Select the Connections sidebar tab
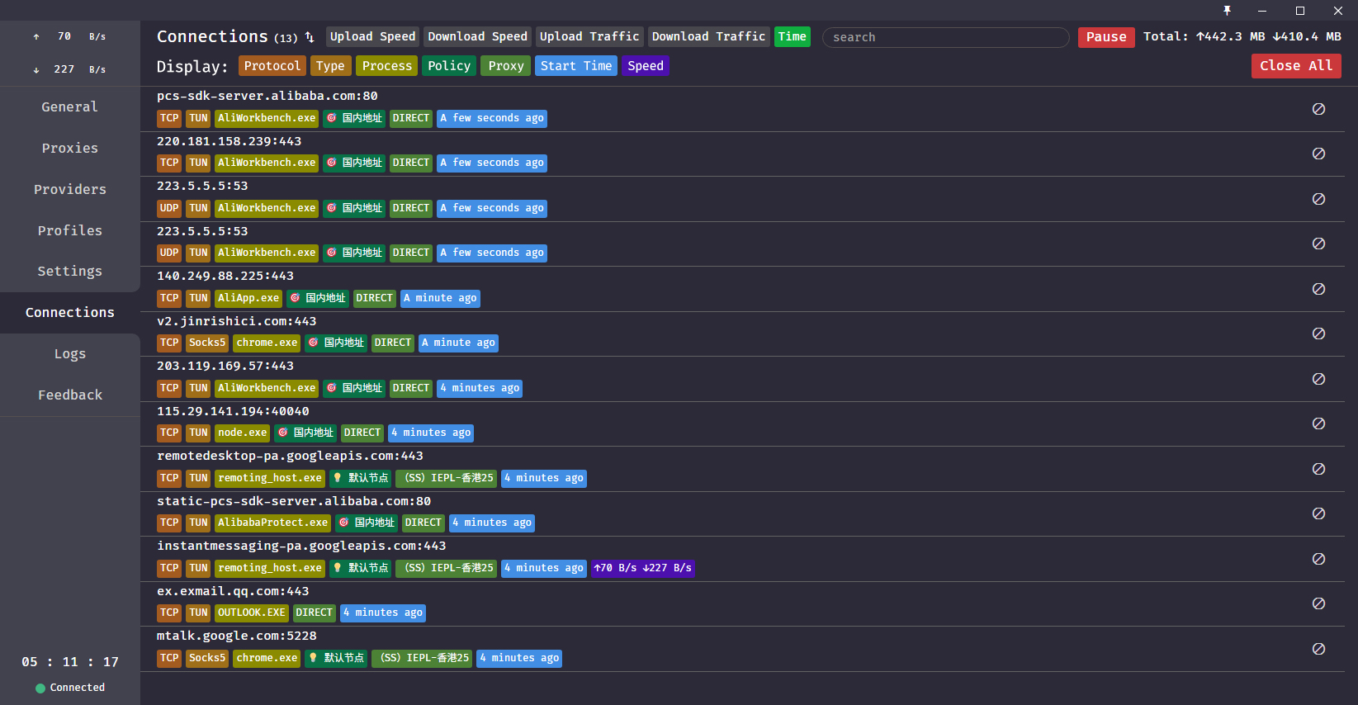This screenshot has width=1358, height=705. click(x=70, y=313)
